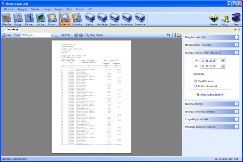
Task: Click the Partneri toolbar icon
Action: pyautogui.click(x=29, y=19)
